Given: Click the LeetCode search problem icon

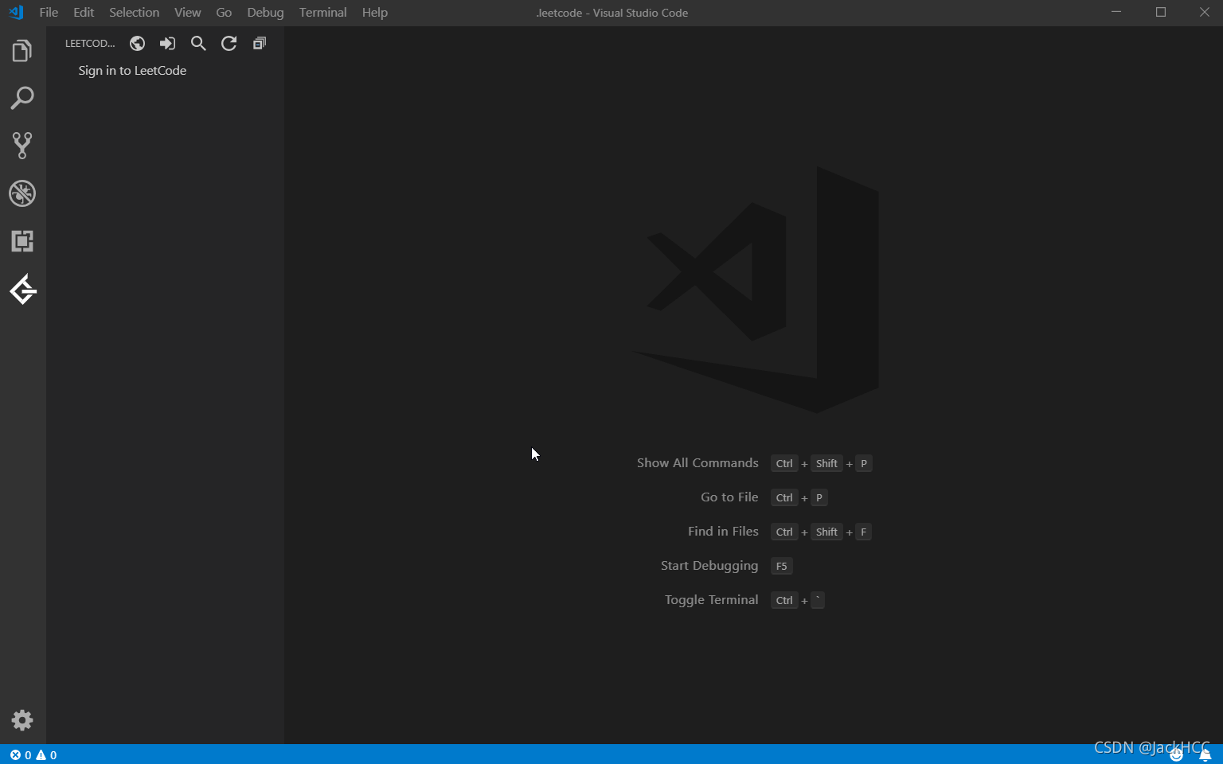Looking at the screenshot, I should (198, 44).
